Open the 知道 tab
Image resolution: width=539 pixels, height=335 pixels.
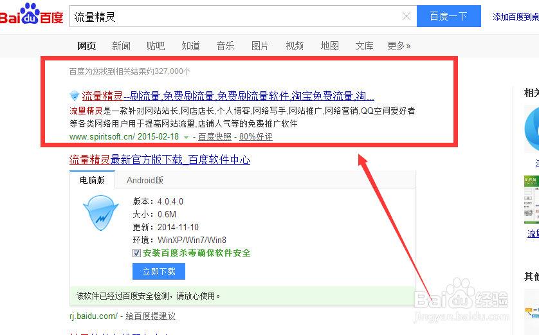(190, 46)
